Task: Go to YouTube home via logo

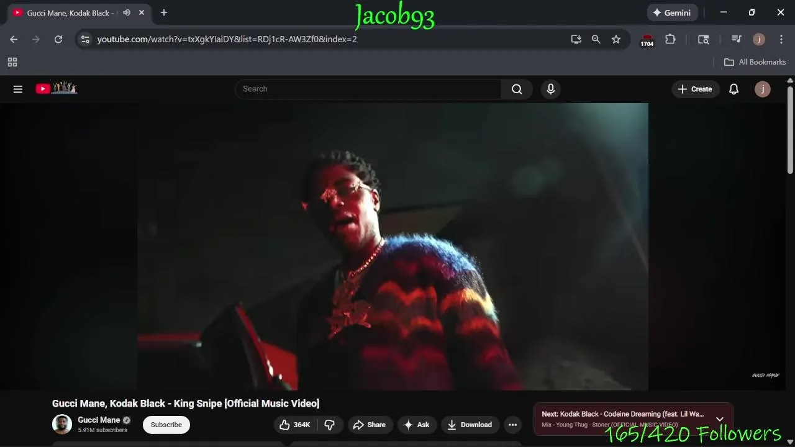Action: [56, 89]
